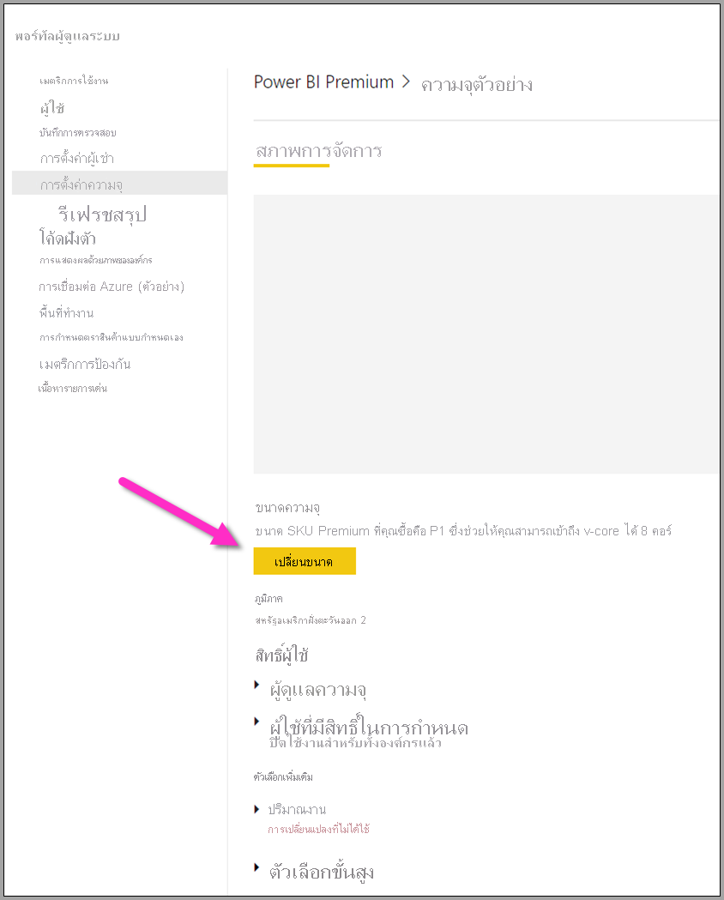Go to การตั้งค่าผู้เช่า
Image resolution: width=724 pixels, height=900 pixels.
pos(77,159)
